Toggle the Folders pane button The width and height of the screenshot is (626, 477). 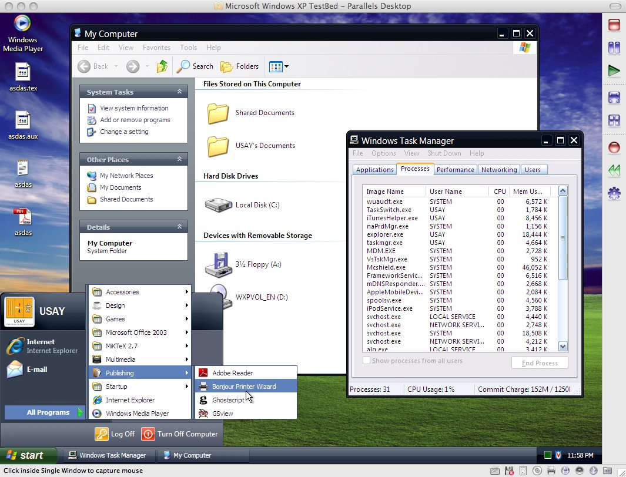coord(240,66)
